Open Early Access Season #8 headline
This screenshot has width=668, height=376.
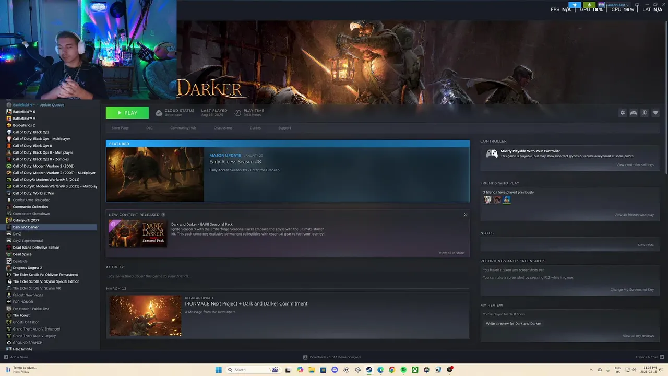pyautogui.click(x=235, y=162)
